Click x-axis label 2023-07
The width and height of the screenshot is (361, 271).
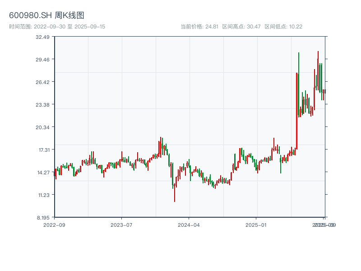point(121,225)
